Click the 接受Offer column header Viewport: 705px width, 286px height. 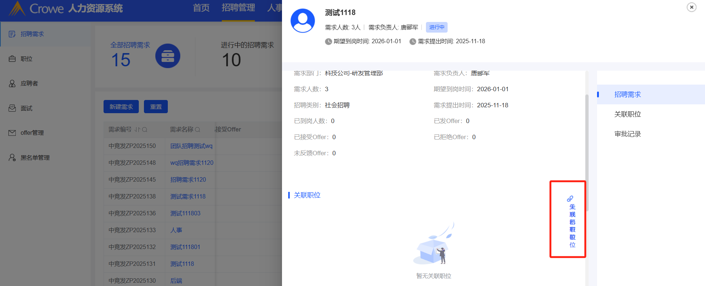228,130
